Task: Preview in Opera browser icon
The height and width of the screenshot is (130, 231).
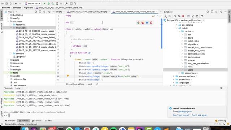Action: (x=151, y=23)
